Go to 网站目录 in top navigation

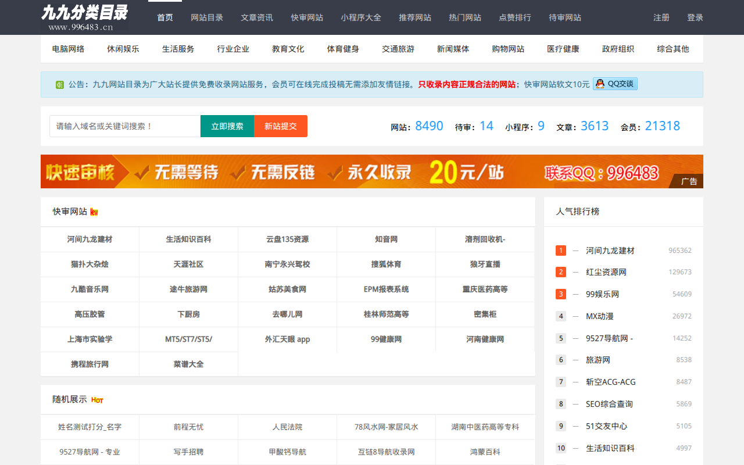(207, 17)
